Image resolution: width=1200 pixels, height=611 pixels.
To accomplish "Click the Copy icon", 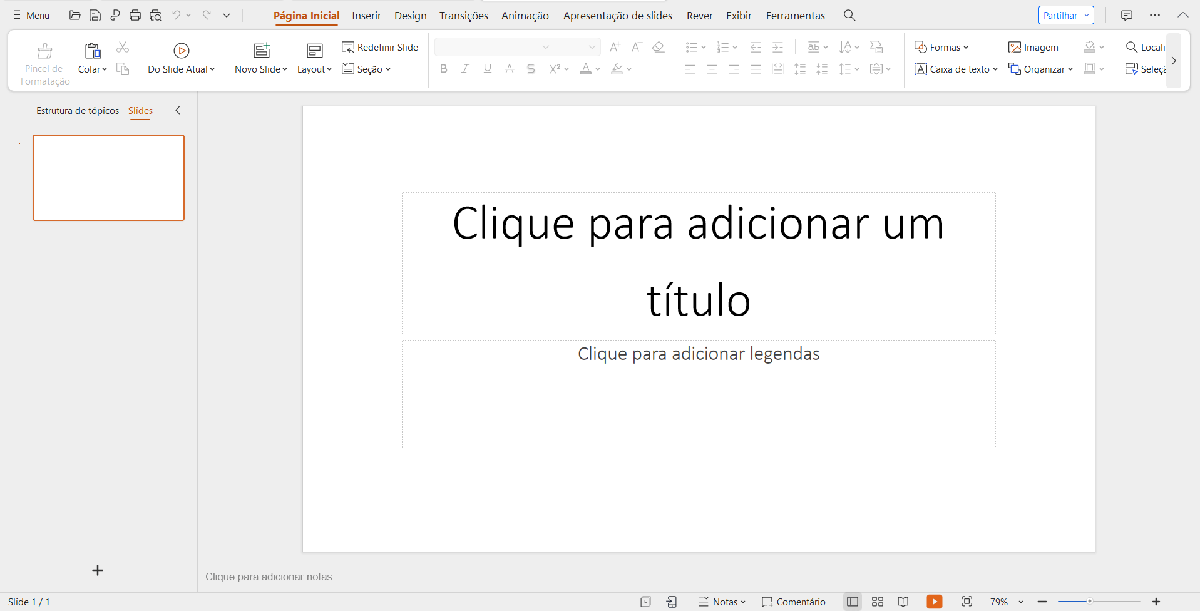I will point(123,69).
